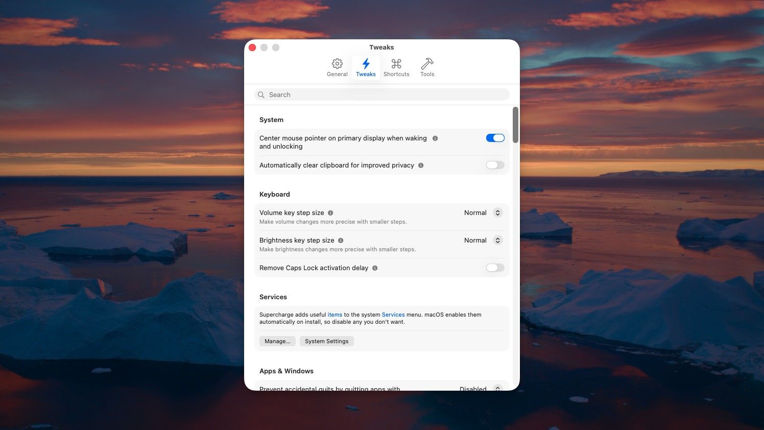Turn on Remove Caps Lock activation delay
The height and width of the screenshot is (430, 764).
coord(495,268)
